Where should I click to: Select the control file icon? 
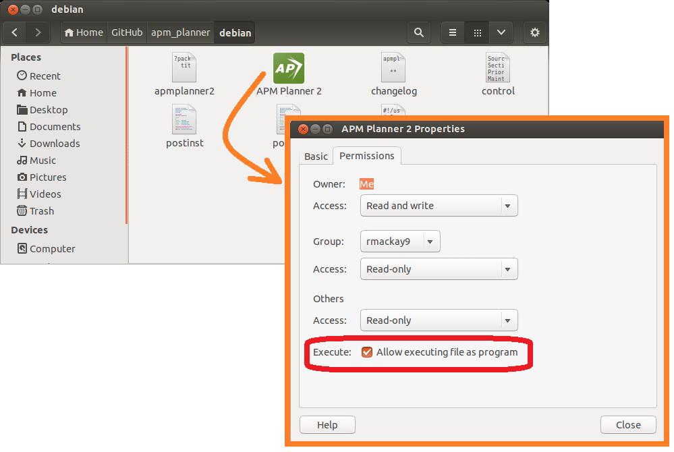point(498,68)
